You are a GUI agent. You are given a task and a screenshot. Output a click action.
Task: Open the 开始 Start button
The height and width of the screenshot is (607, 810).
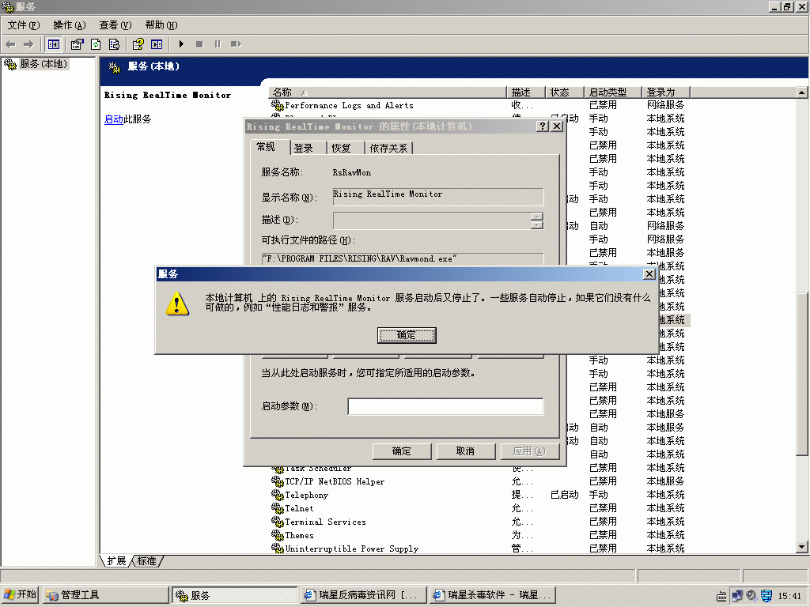coord(20,594)
